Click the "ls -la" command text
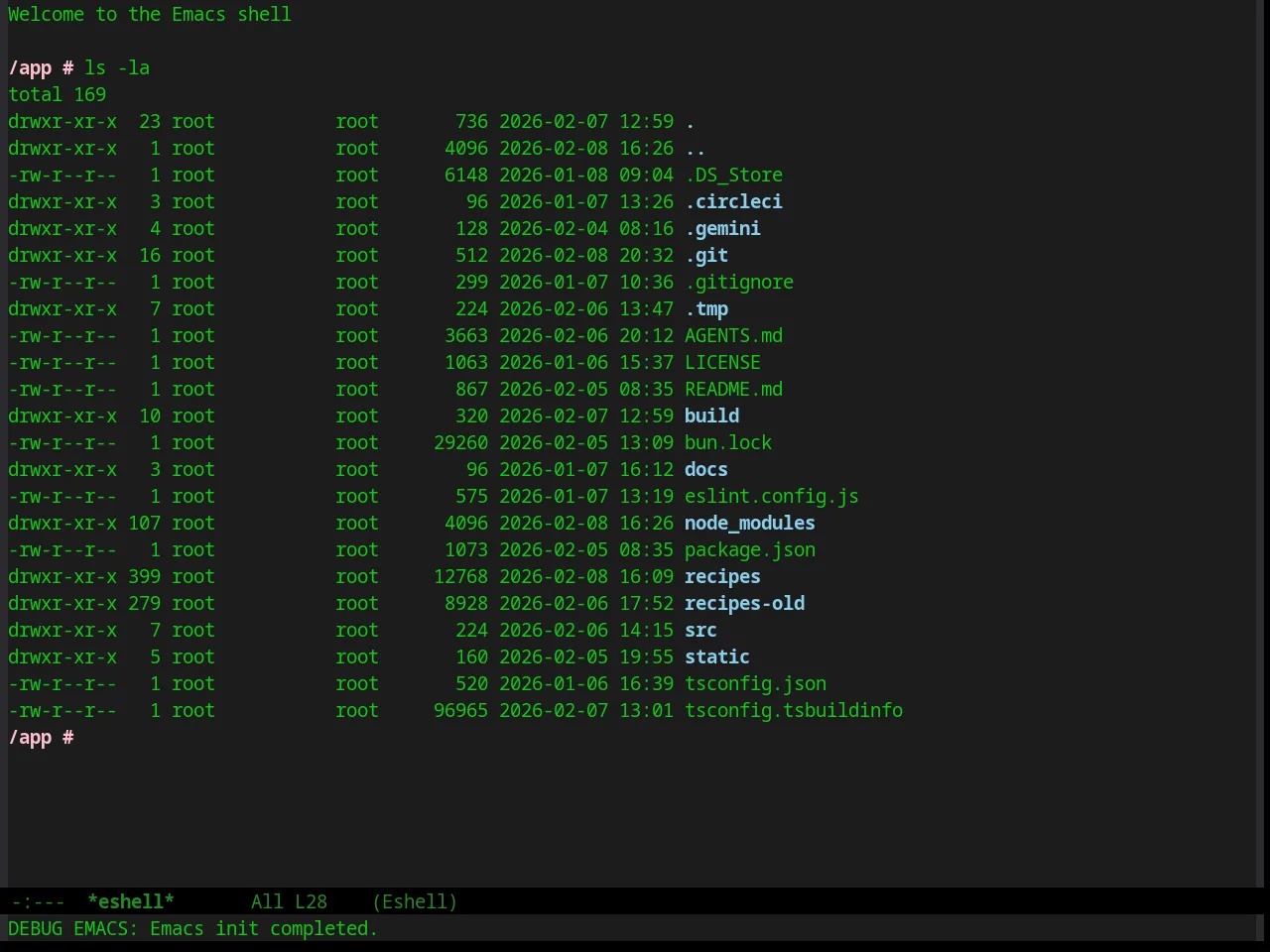This screenshot has width=1270, height=952. (x=117, y=68)
